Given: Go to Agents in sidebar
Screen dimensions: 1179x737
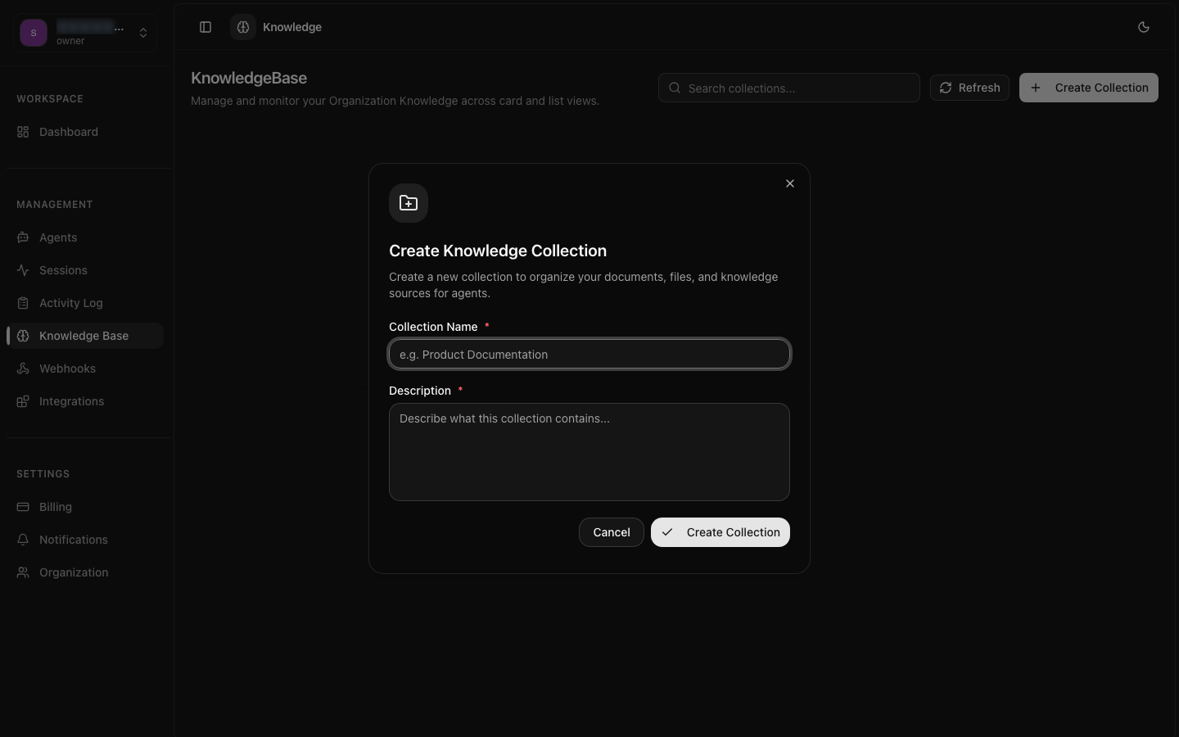Looking at the screenshot, I should [85, 237].
